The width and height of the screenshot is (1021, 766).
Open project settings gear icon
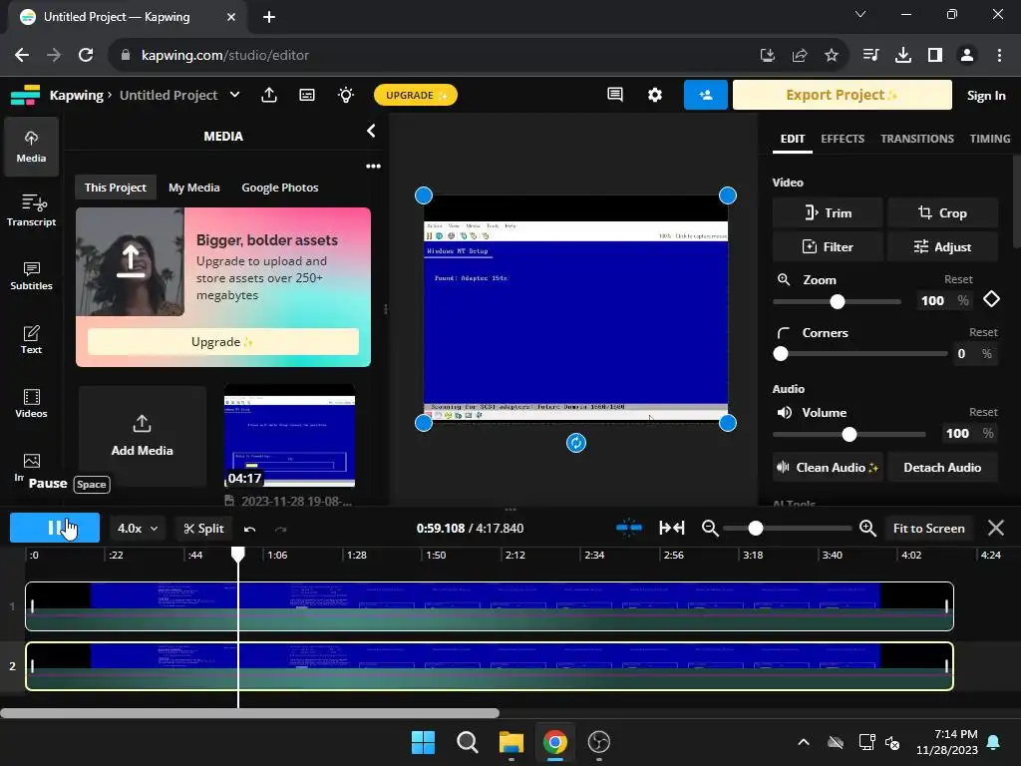coord(654,95)
